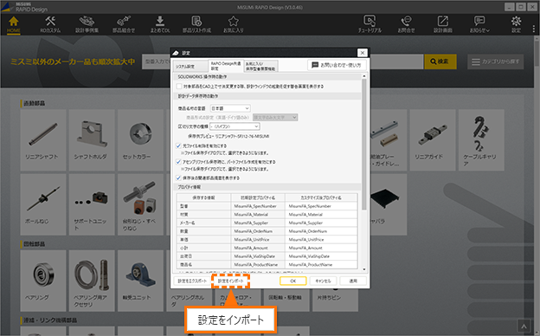
Task: Select ケーブルキャリア part thumbnail
Action: [x=481, y=140]
